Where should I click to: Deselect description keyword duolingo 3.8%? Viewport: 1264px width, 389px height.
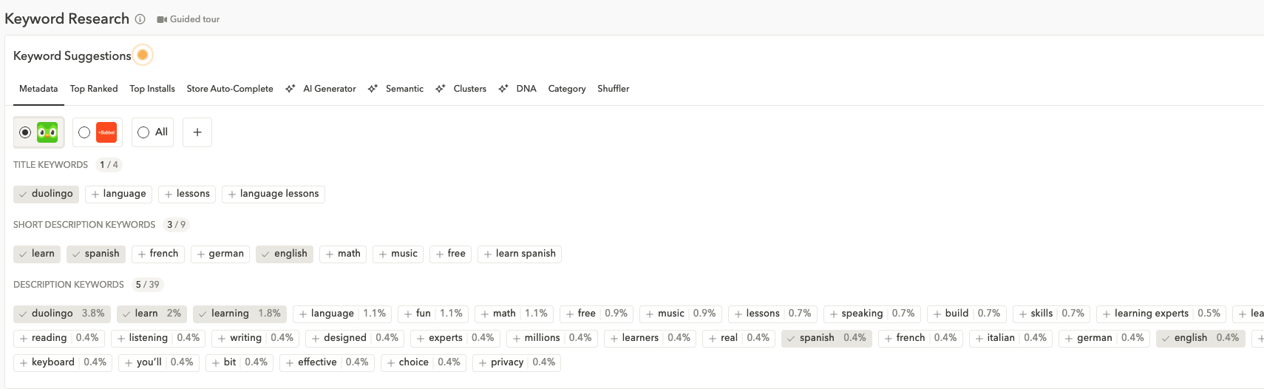pos(62,314)
